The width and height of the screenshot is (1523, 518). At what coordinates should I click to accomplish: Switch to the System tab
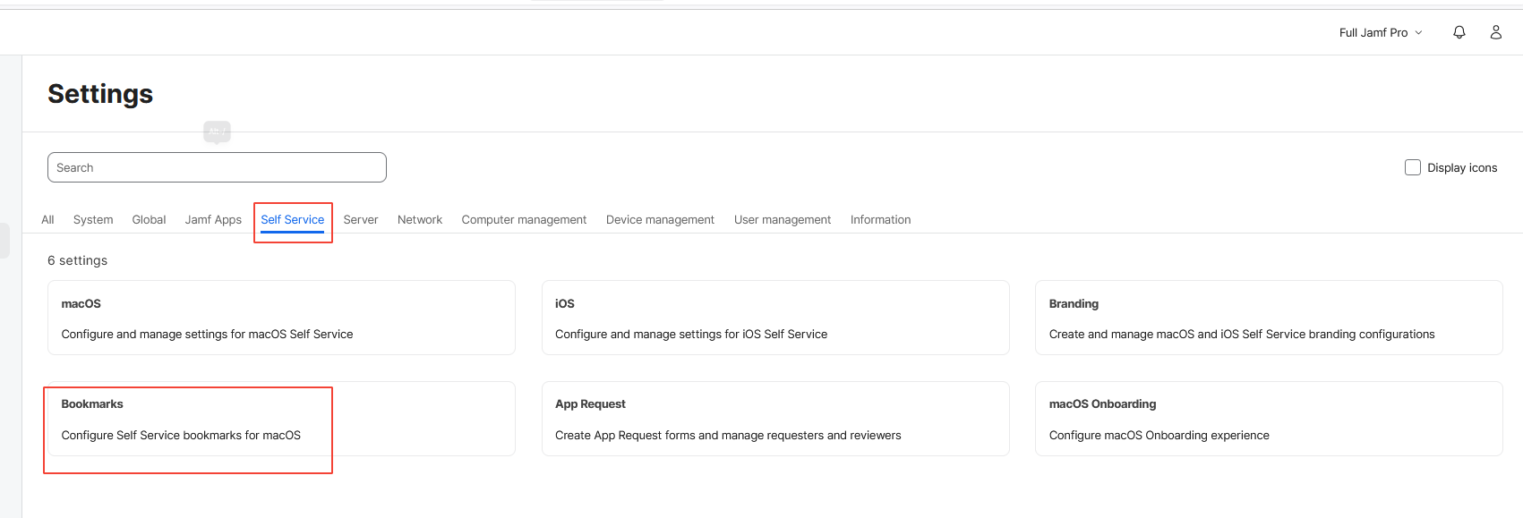point(93,219)
